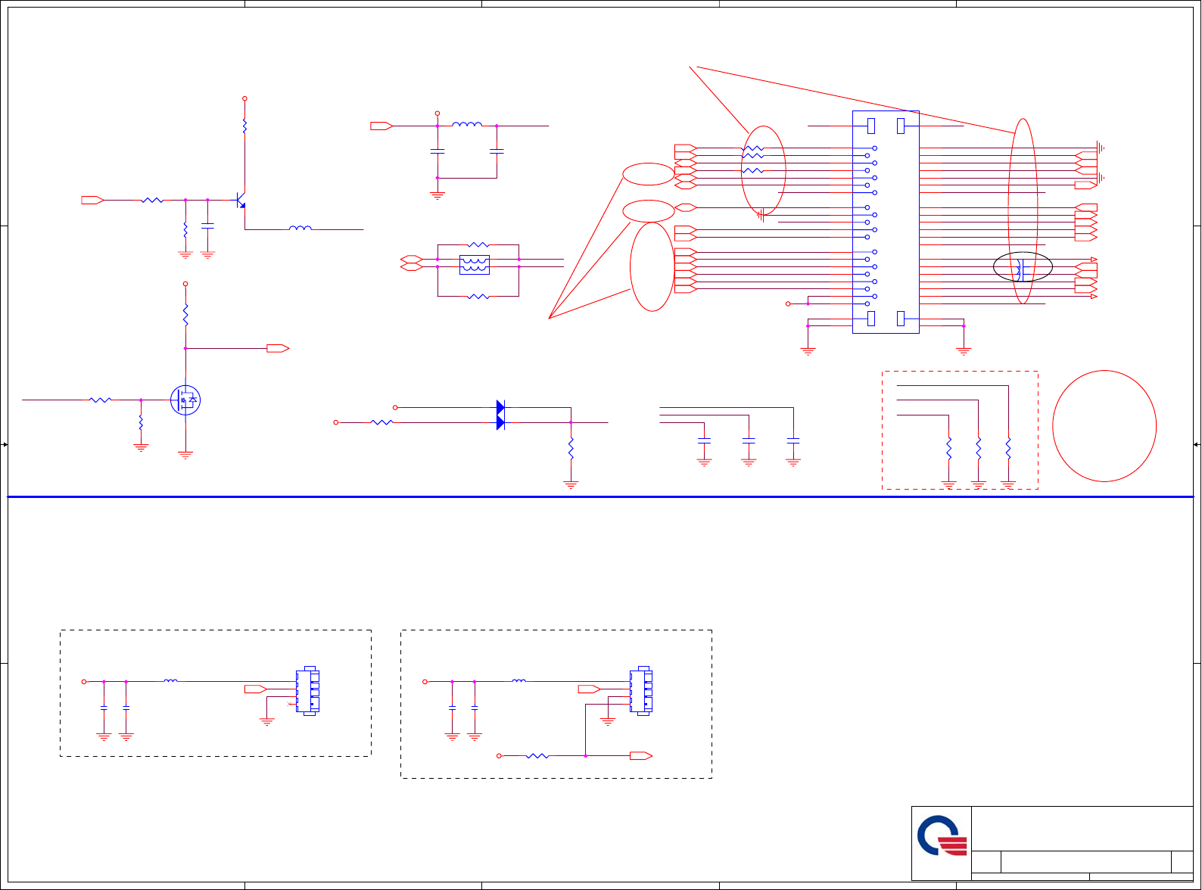Viewport: 1202px width, 890px height.
Task: Click the output port at MOSFET drain node
Action: coord(278,348)
